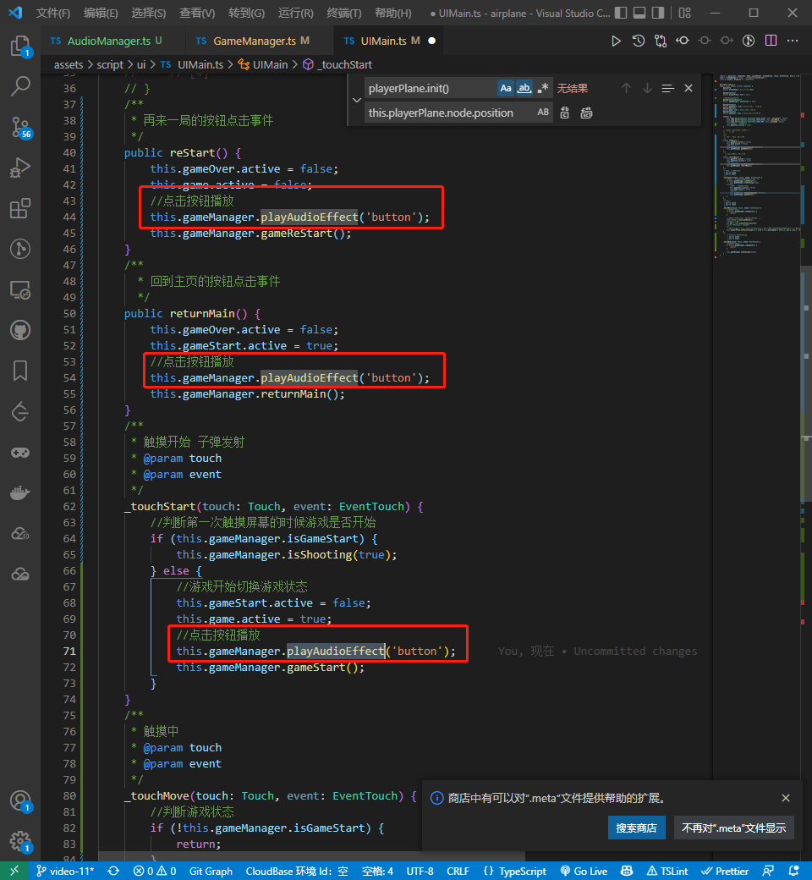
Task: Toggle Preserve Case in replace field
Action: coord(543,113)
